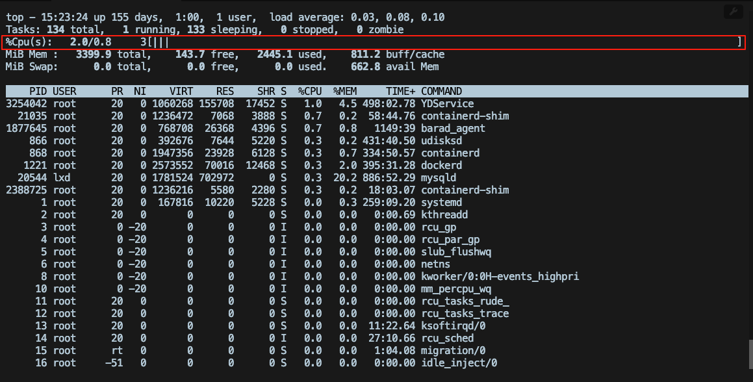Click the wrench settings icon top-right
Screen dimensions: 753x382
(x=733, y=11)
